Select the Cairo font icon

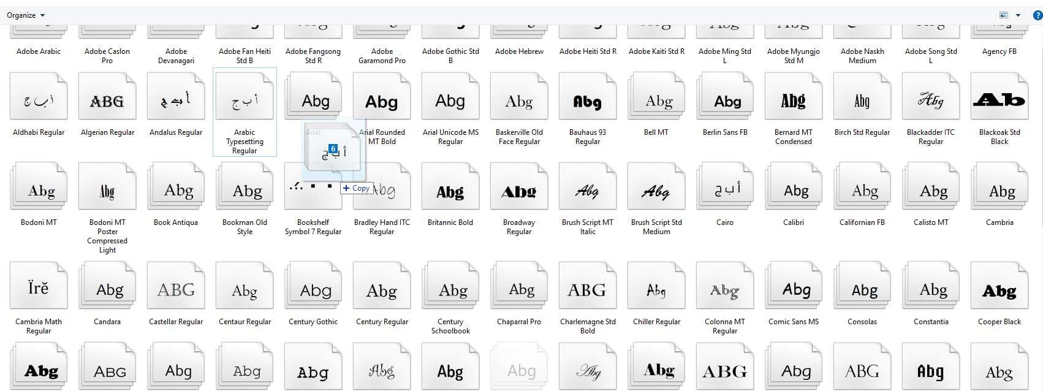pos(725,186)
